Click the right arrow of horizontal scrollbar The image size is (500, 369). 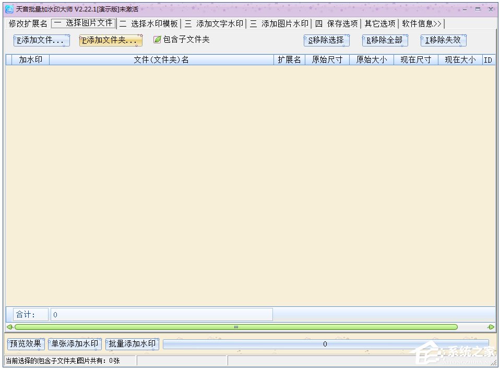[491, 327]
